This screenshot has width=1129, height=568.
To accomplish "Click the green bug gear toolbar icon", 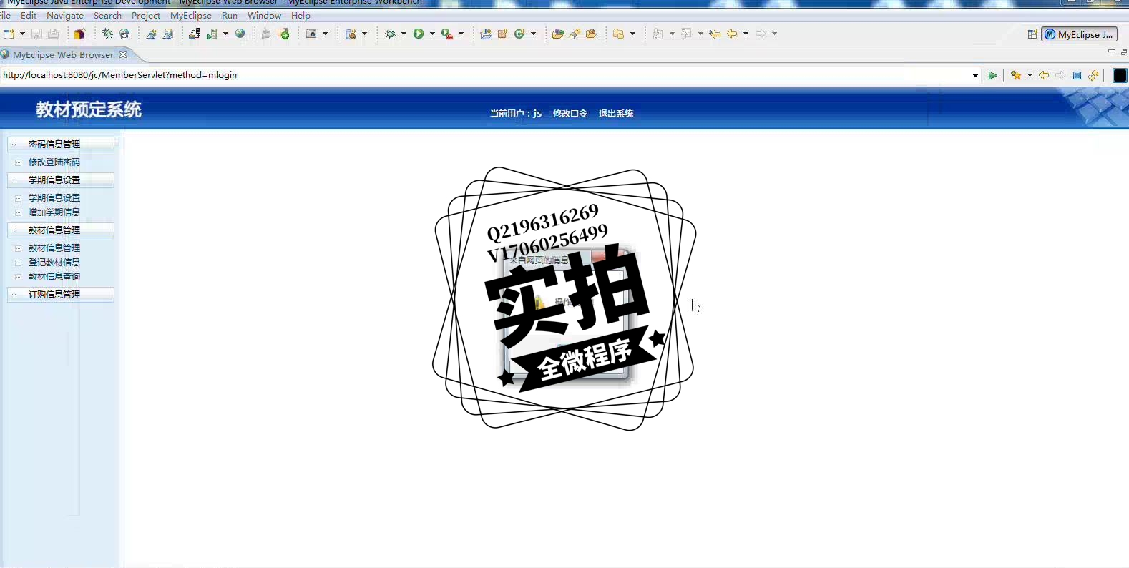I will point(107,34).
